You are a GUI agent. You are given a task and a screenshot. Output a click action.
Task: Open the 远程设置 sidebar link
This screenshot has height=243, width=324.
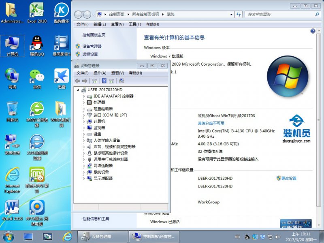[90, 54]
